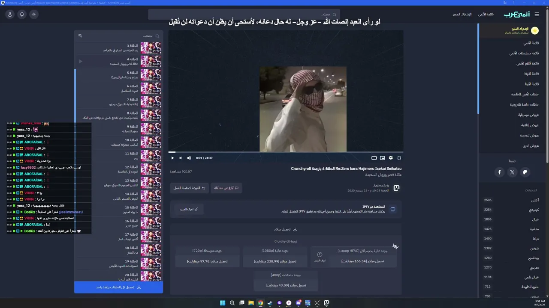Open episode 11 ريم thumbnail
This screenshot has height=308, width=549.
click(x=151, y=156)
